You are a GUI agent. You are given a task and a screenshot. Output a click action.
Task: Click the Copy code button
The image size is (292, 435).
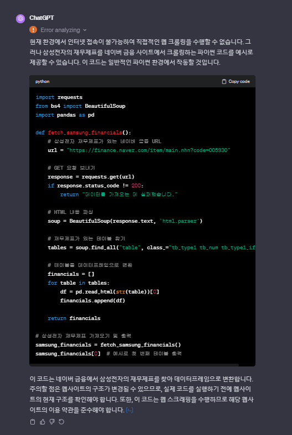point(236,81)
